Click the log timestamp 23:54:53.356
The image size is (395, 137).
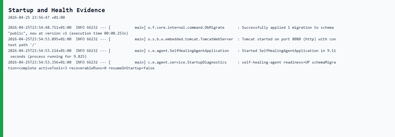click(39, 62)
